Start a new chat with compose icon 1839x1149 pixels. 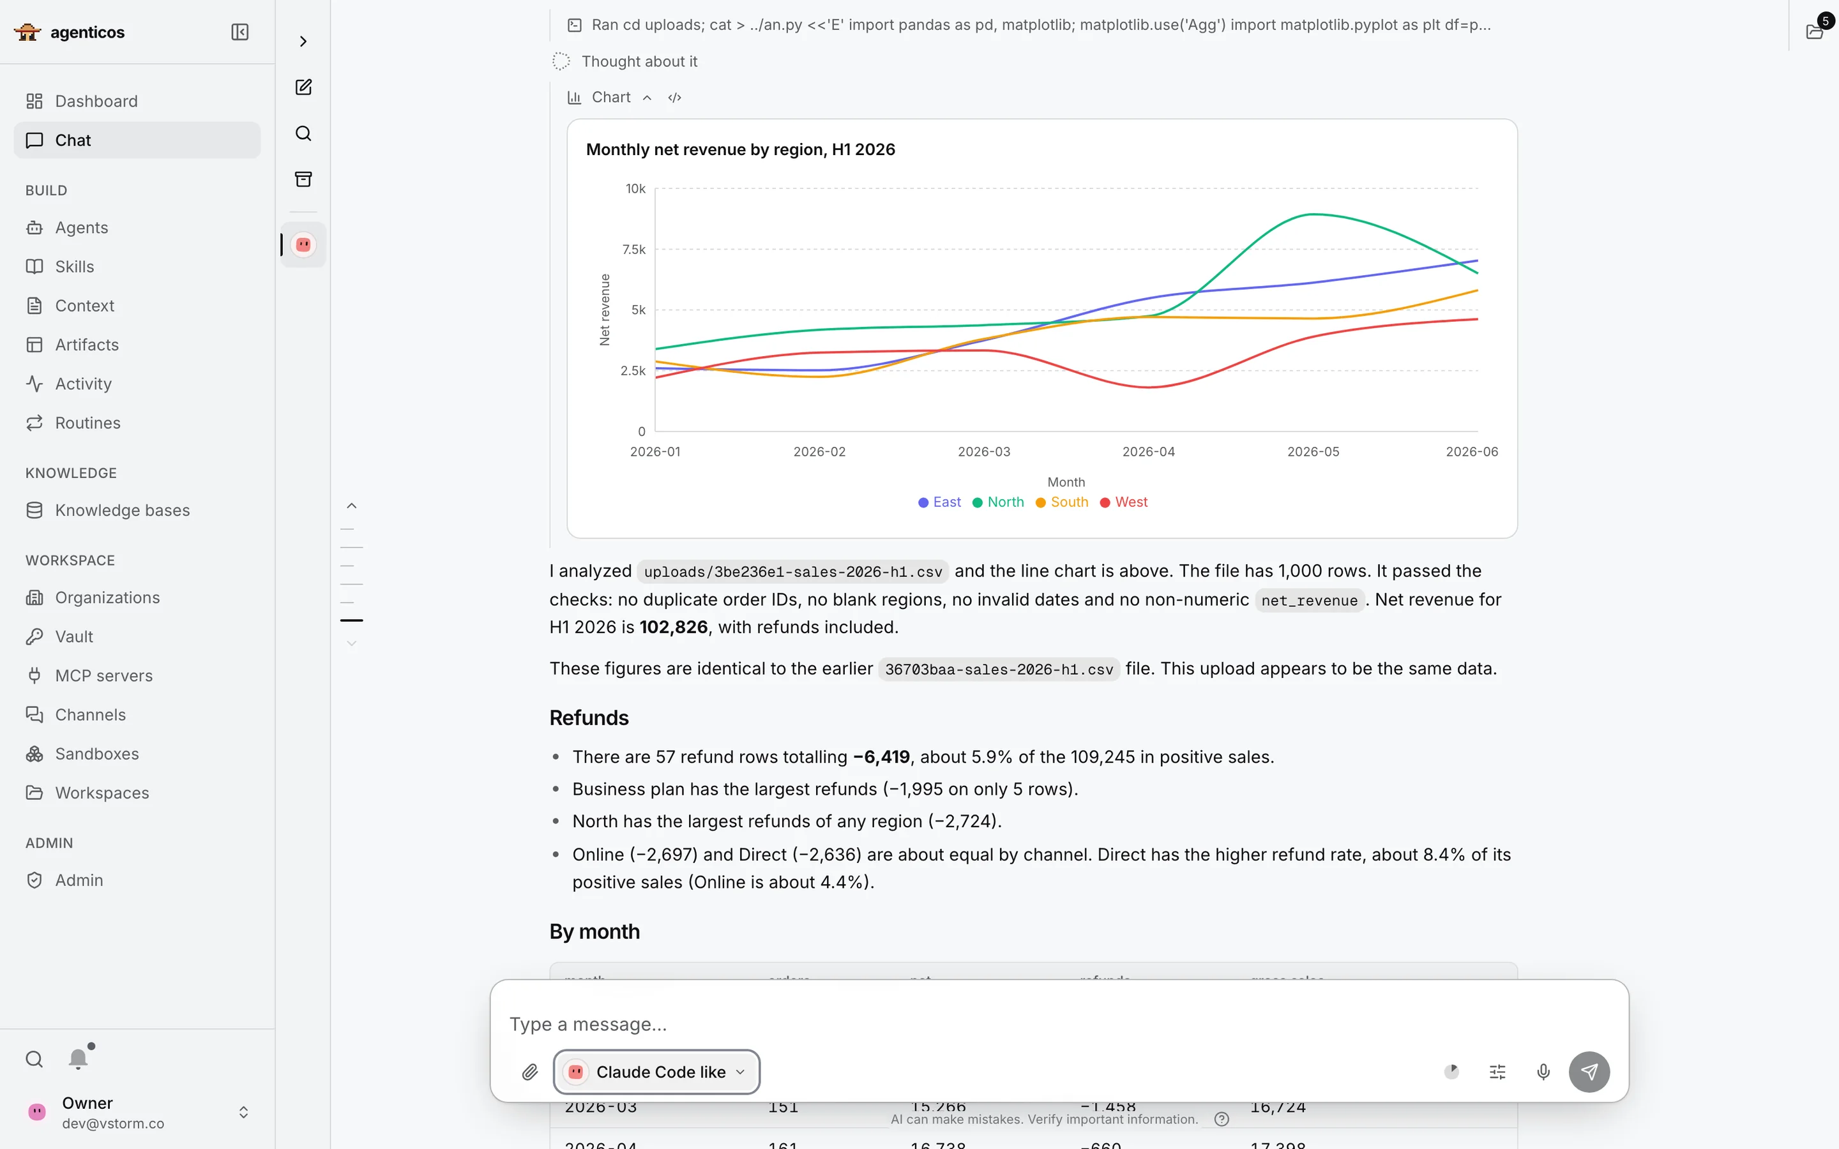[x=303, y=87]
